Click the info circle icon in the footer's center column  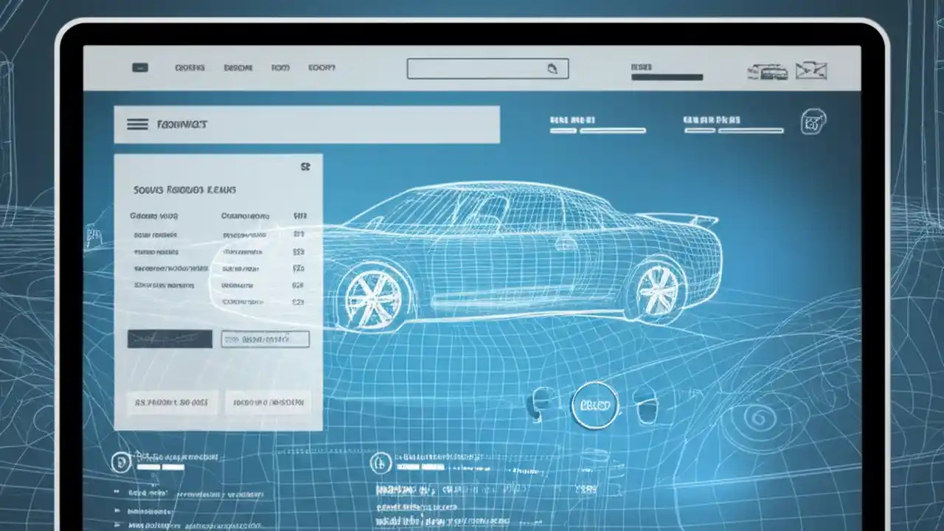pyautogui.click(x=382, y=463)
